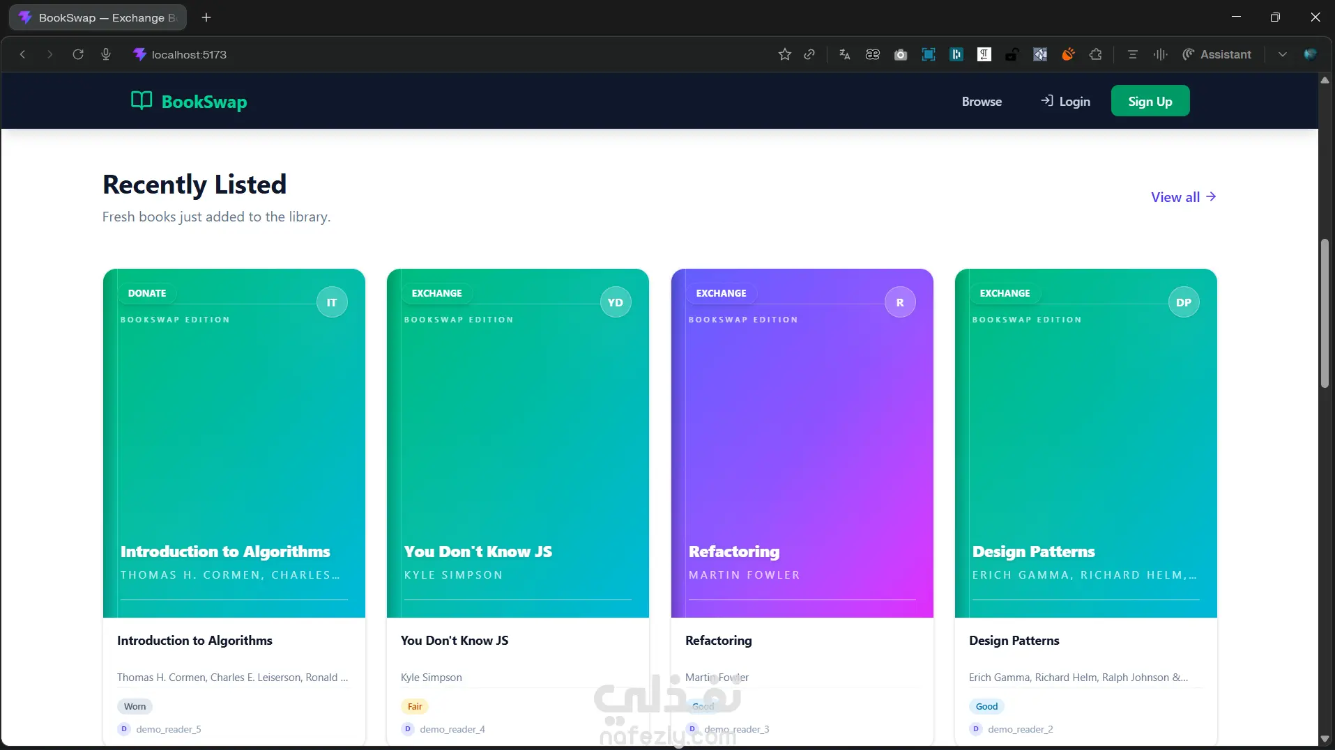Open the 'You Don't Know JS' title link
Image resolution: width=1335 pixels, height=750 pixels.
(455, 641)
